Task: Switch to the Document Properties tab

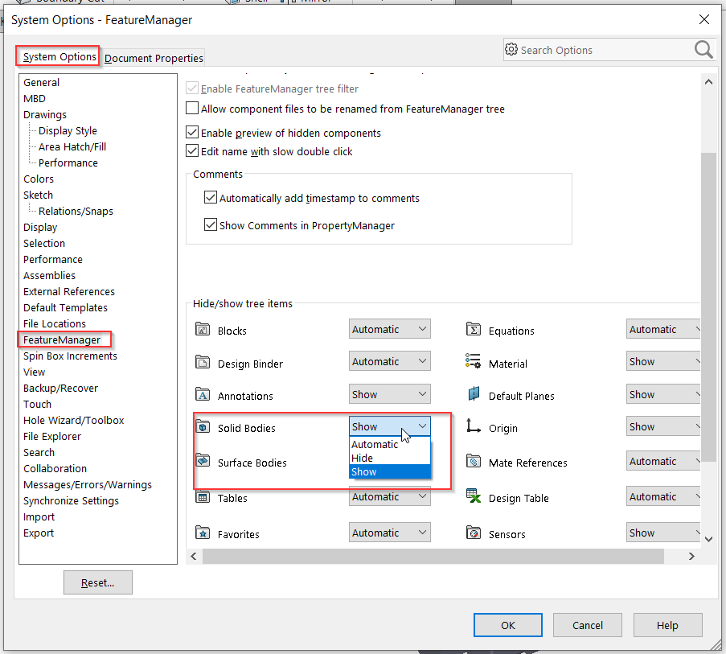Action: tap(154, 58)
